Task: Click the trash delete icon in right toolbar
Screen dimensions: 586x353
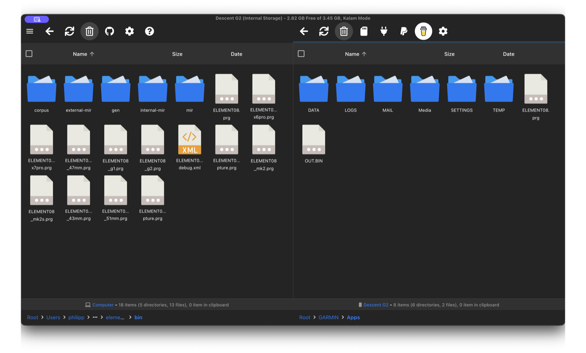Action: 344,31
